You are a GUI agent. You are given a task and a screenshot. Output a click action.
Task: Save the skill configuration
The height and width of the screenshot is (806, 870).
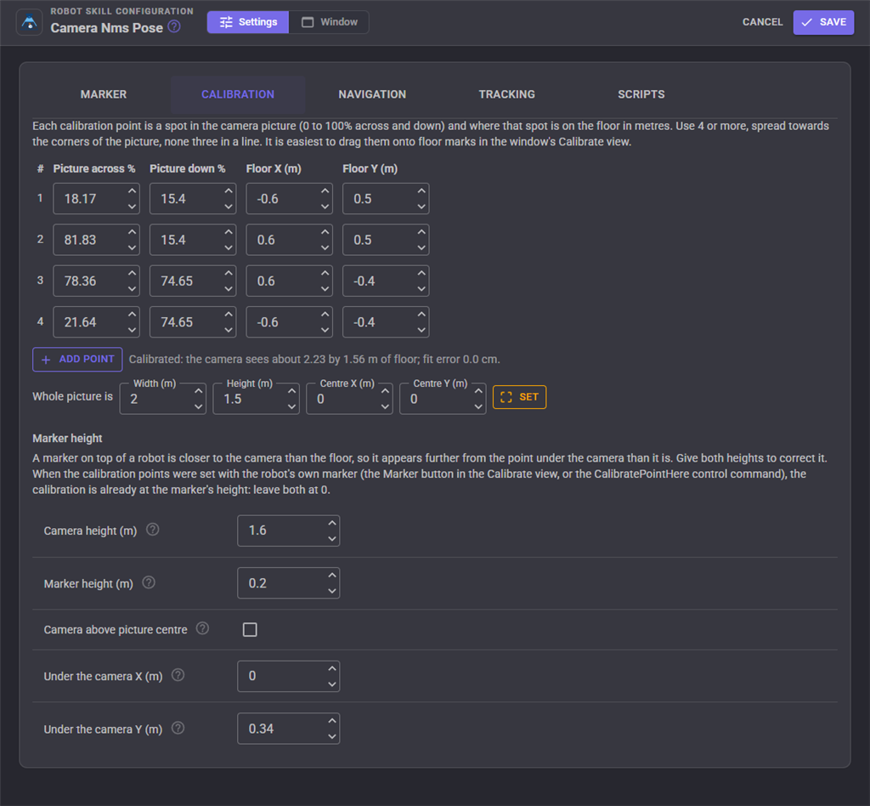(823, 22)
